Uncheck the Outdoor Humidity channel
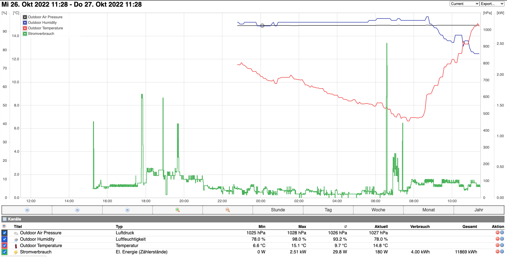The width and height of the screenshot is (507, 257). [x=4, y=239]
